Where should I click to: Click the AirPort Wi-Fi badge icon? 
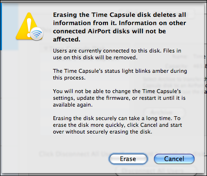37,34
